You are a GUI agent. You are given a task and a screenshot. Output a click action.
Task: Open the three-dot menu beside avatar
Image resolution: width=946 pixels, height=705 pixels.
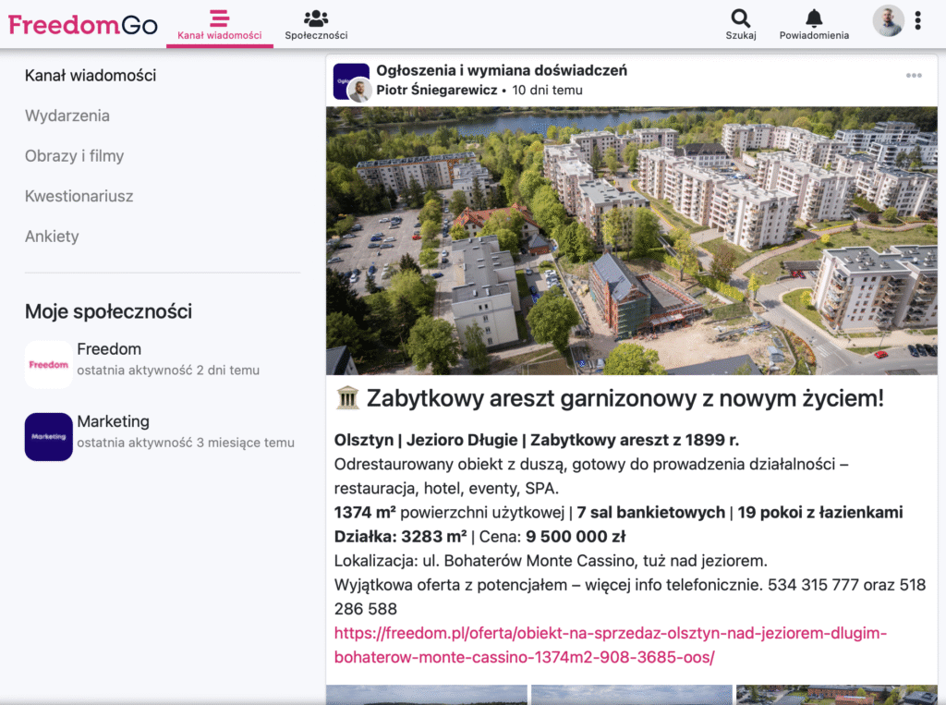click(x=917, y=20)
